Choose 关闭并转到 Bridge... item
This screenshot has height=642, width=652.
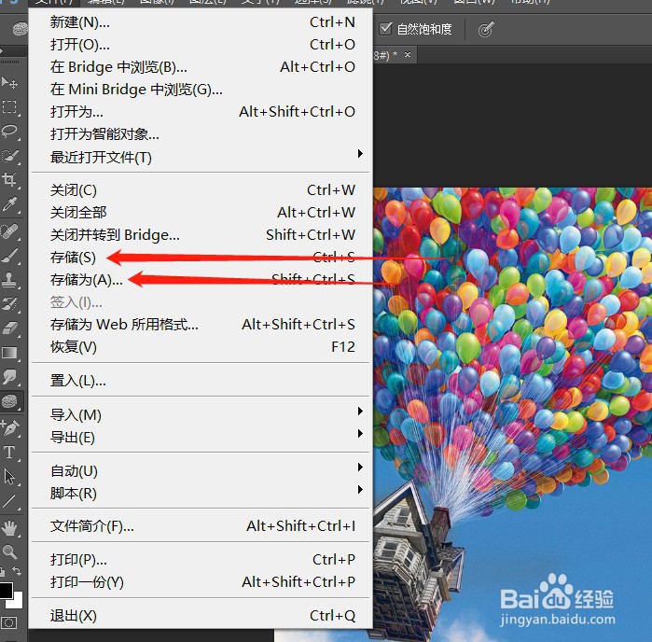point(201,235)
